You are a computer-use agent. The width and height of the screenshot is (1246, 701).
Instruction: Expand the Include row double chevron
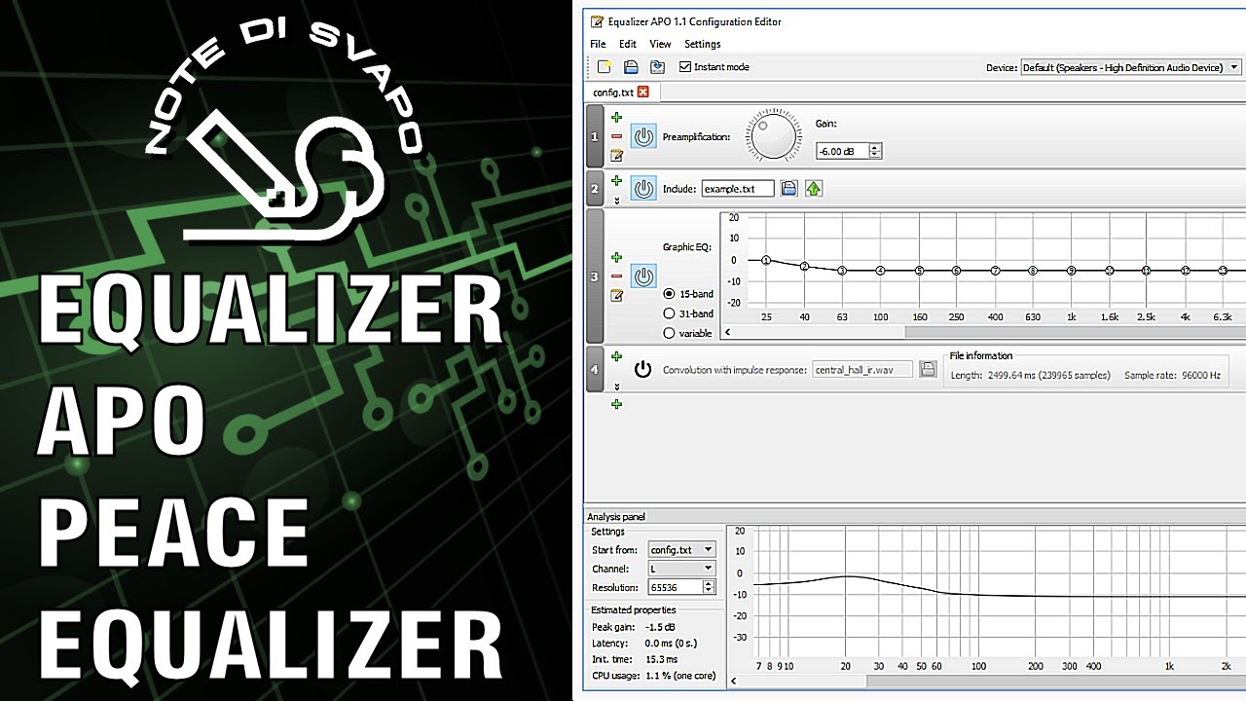(616, 201)
